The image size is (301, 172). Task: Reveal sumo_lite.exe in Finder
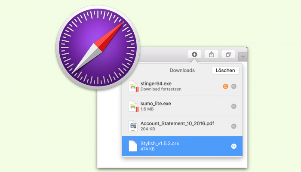click(233, 106)
